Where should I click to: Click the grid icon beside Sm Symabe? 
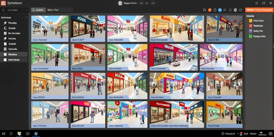(5, 33)
